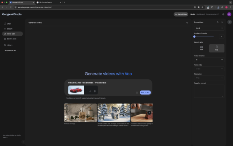
Task: Close the Run settings panel
Action: 222,22
